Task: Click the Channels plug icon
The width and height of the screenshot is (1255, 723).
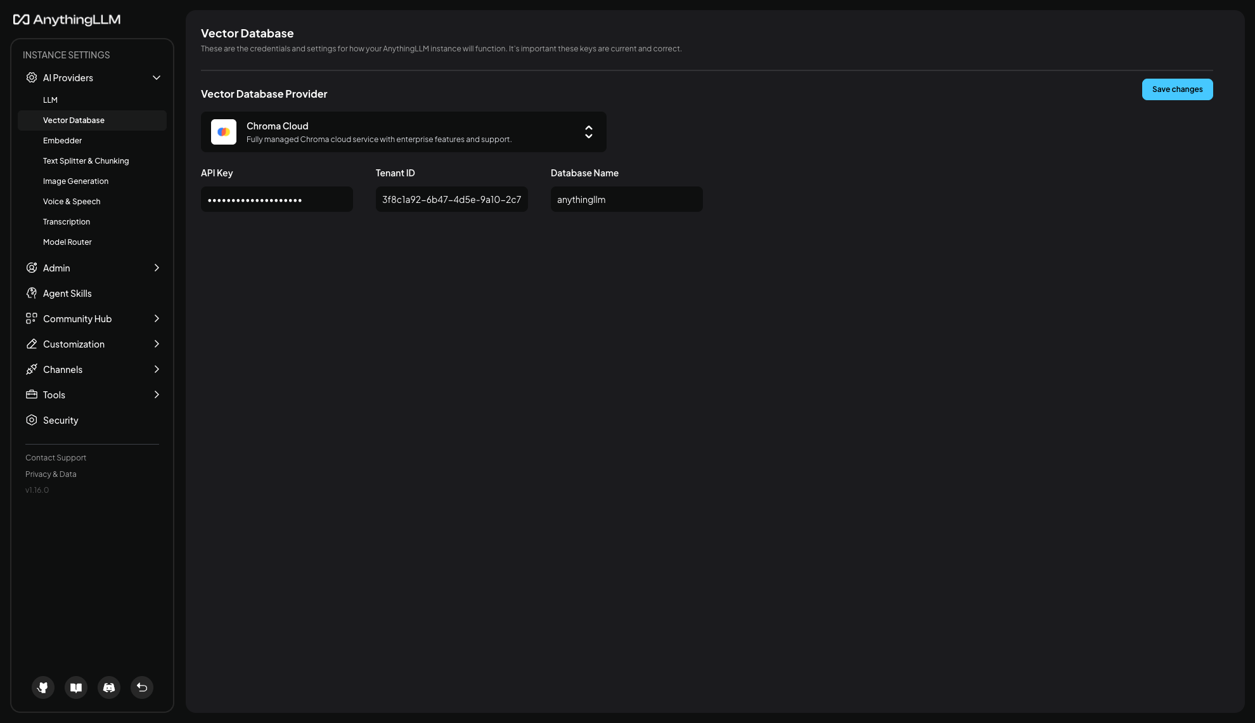Action: [x=32, y=369]
